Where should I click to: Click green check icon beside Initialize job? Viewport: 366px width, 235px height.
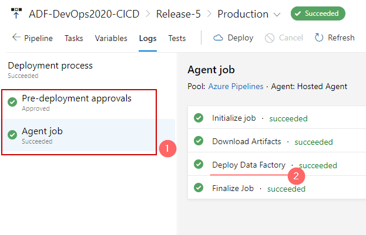(199, 118)
